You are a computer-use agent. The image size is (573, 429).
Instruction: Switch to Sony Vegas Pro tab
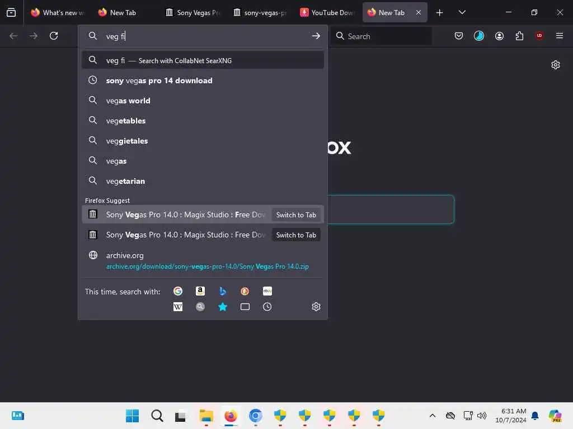click(193, 13)
